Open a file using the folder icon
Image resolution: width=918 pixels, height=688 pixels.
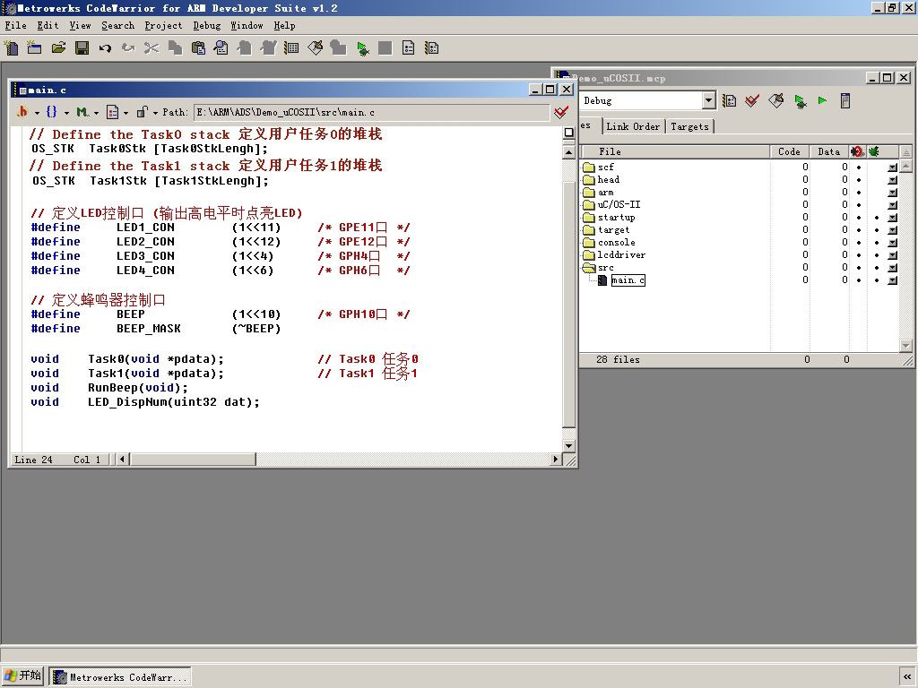click(x=58, y=48)
